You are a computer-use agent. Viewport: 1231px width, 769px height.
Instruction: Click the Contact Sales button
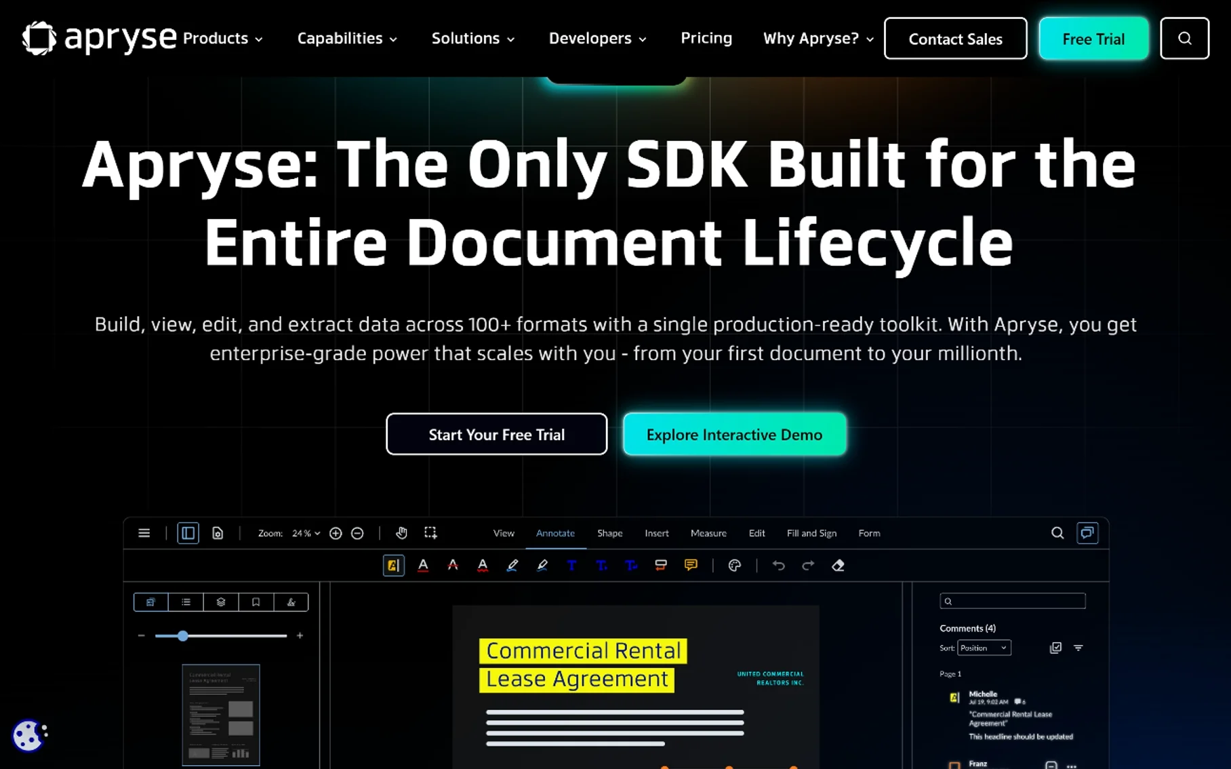click(955, 39)
